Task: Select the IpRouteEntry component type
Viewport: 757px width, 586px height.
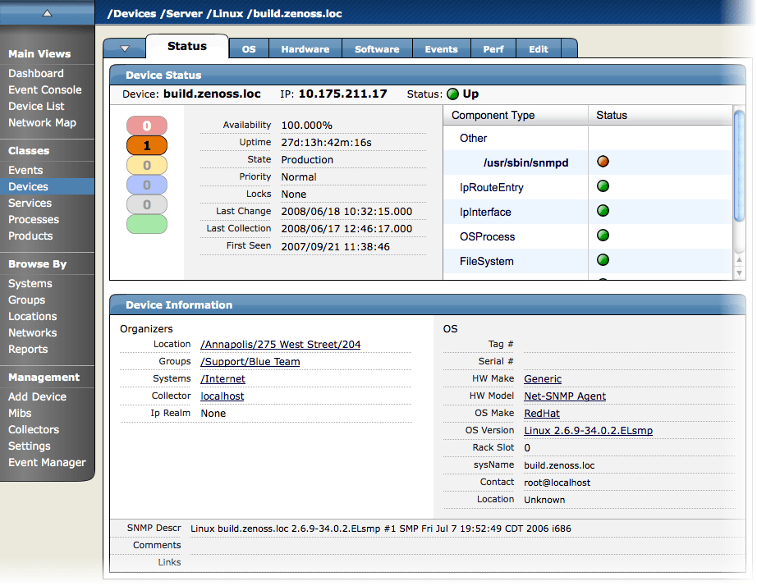Action: (x=492, y=187)
